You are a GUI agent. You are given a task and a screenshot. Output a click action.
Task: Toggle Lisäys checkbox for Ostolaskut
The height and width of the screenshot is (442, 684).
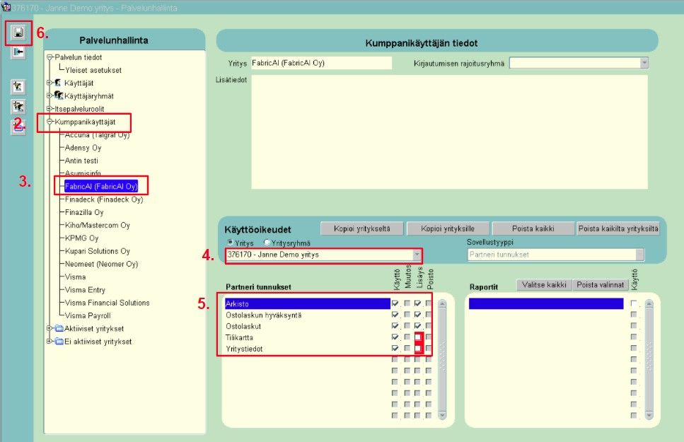(417, 325)
